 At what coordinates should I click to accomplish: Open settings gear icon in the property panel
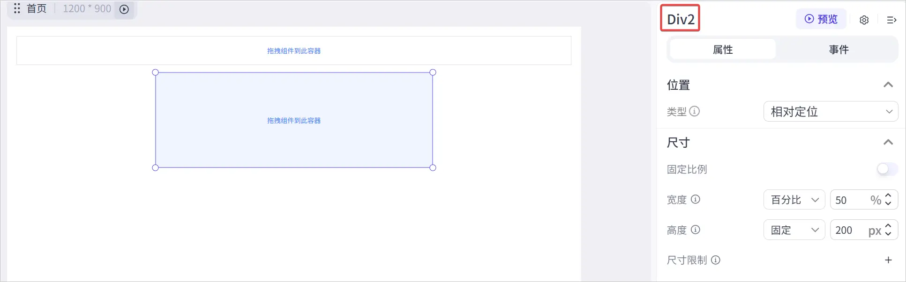(864, 20)
